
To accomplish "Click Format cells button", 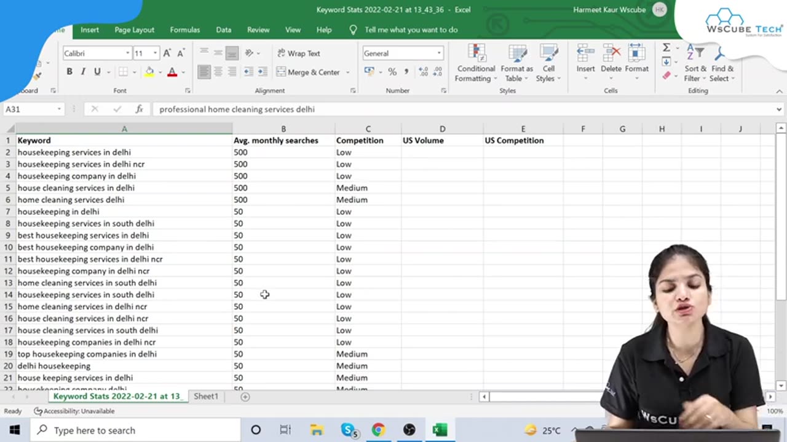I will [636, 63].
